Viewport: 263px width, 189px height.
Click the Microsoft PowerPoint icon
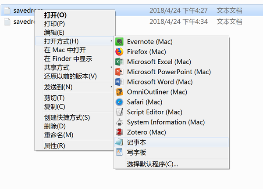[x=119, y=72]
